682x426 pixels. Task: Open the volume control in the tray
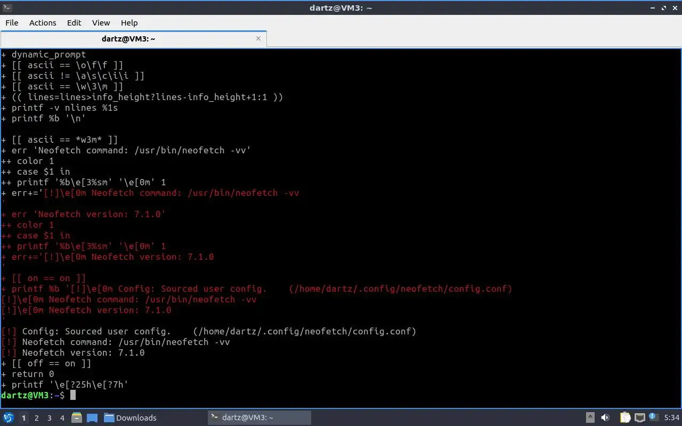[x=605, y=417]
